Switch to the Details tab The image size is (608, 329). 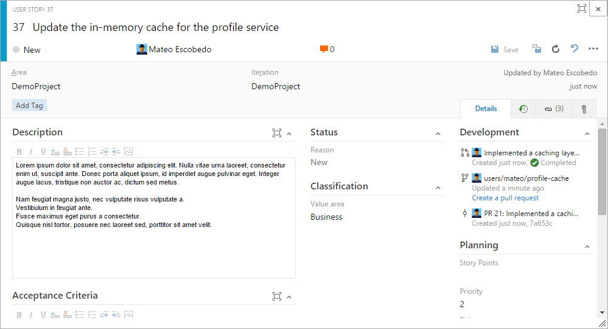[486, 109]
